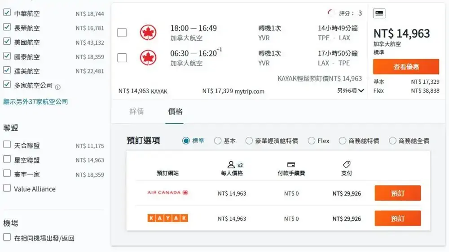Screen dimensions: 449x252
Task: Click Air Canada logo on the 18:00 flight
Action: pyautogui.click(x=148, y=33)
